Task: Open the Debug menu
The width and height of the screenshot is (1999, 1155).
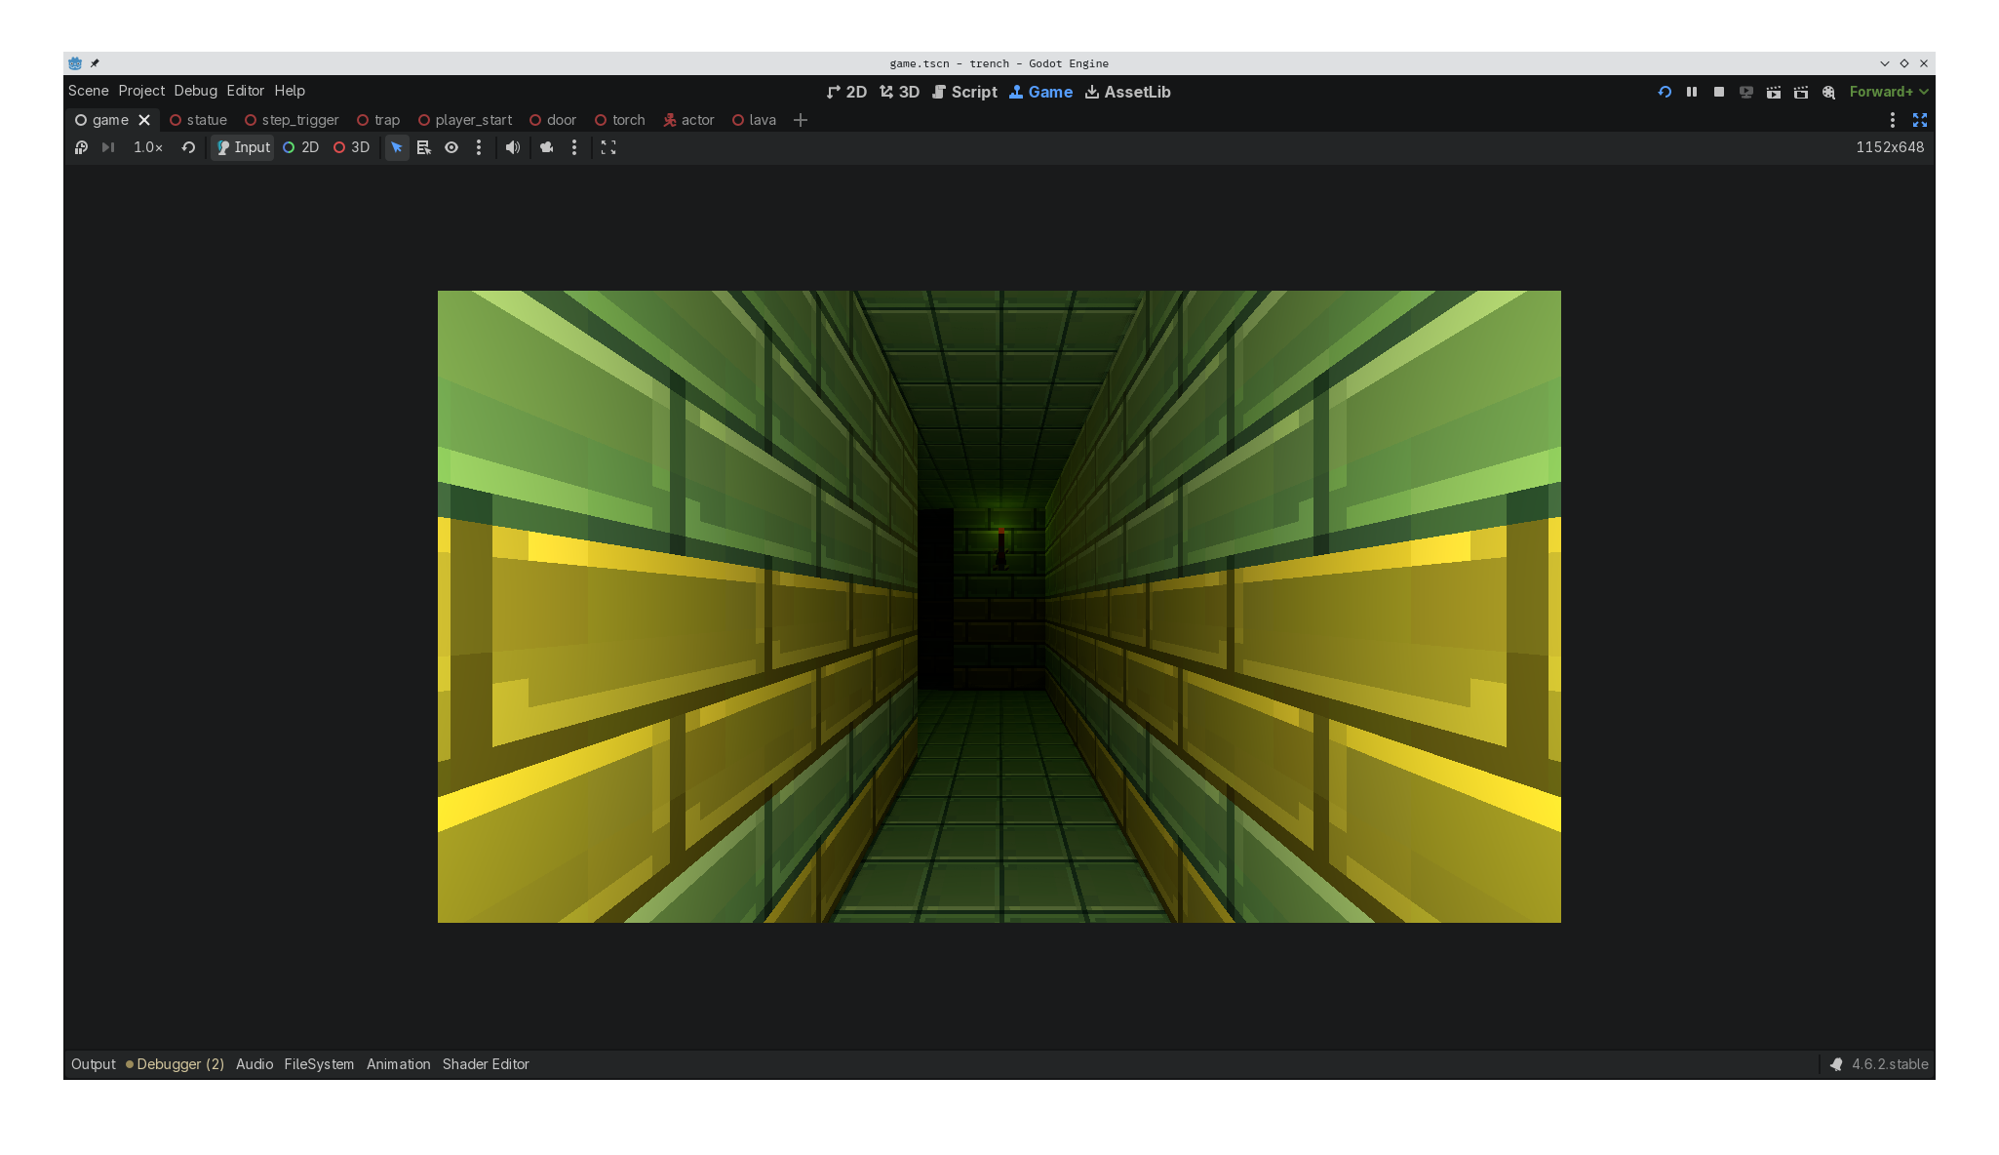Action: click(195, 91)
